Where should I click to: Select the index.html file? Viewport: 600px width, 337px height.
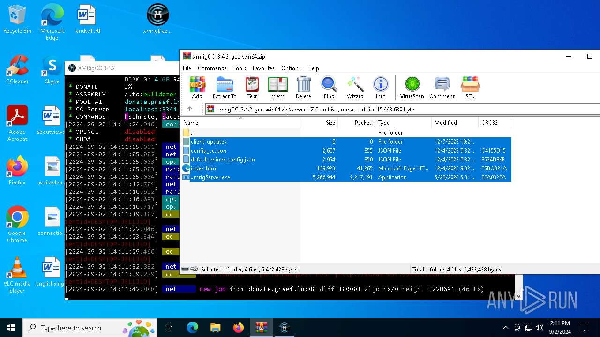pyautogui.click(x=346, y=168)
